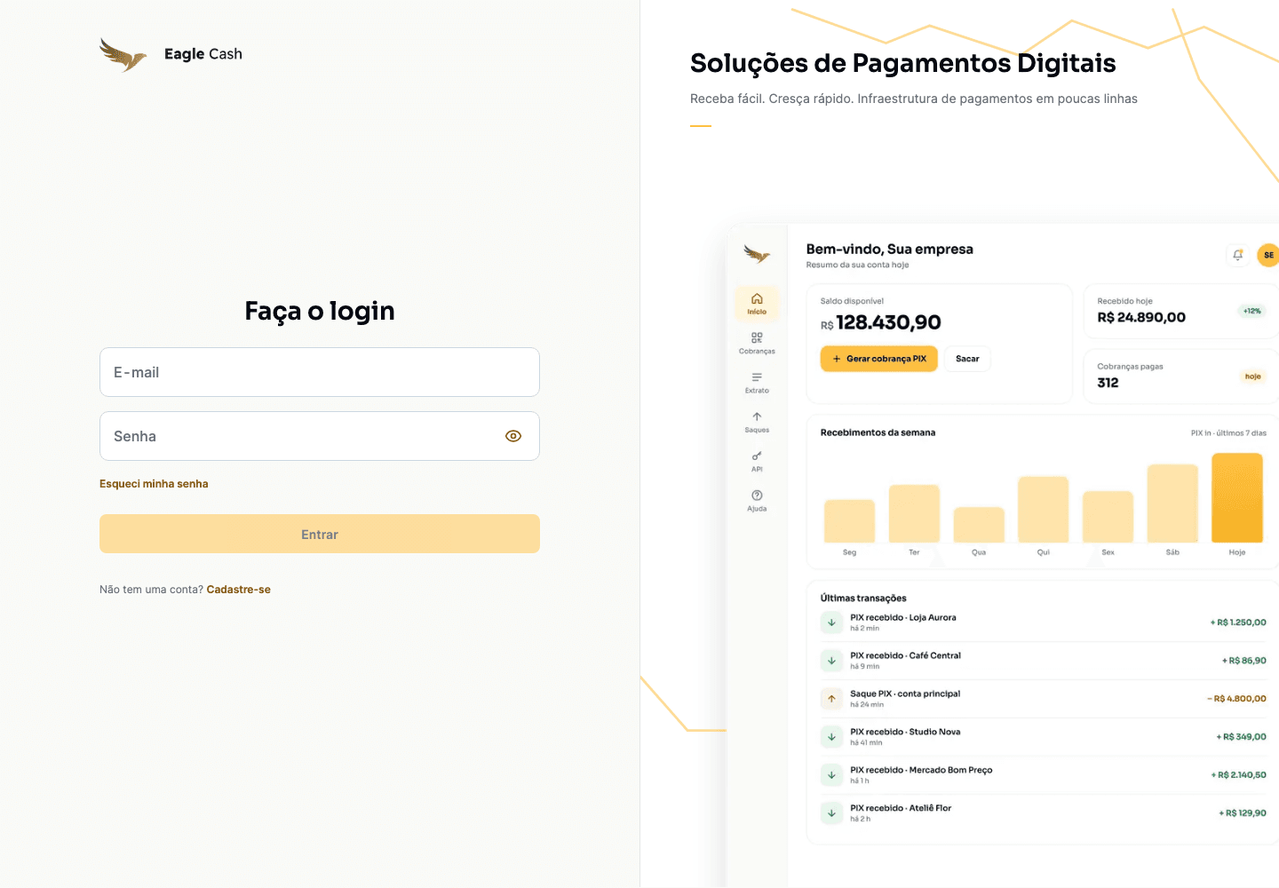
Task: Click the R$ 24.890,00 received today value
Action: 1141,318
